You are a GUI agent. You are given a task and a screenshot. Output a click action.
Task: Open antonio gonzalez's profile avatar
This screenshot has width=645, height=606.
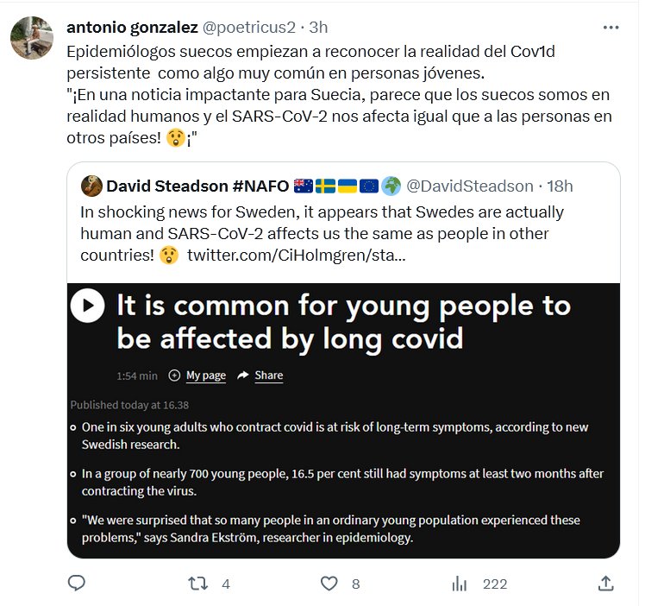click(32, 38)
